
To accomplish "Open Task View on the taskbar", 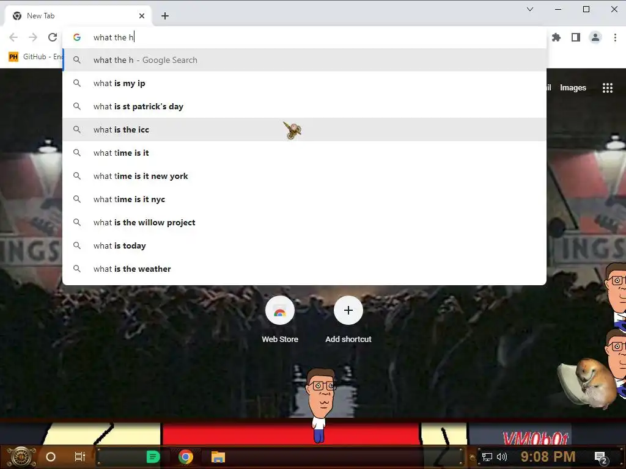I will (x=80, y=457).
